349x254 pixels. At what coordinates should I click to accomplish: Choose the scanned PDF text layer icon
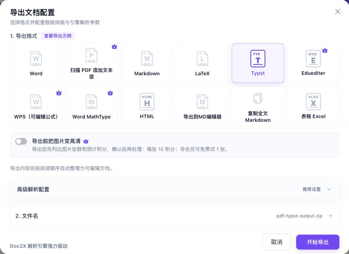coord(91,55)
